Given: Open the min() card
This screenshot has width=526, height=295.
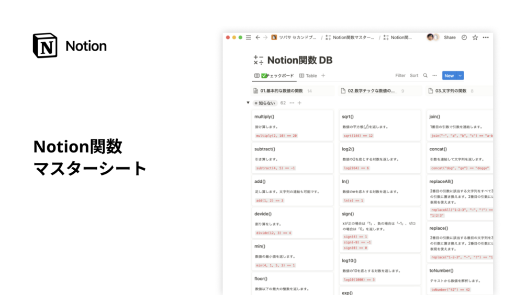Looking at the screenshot, I should point(293,255).
